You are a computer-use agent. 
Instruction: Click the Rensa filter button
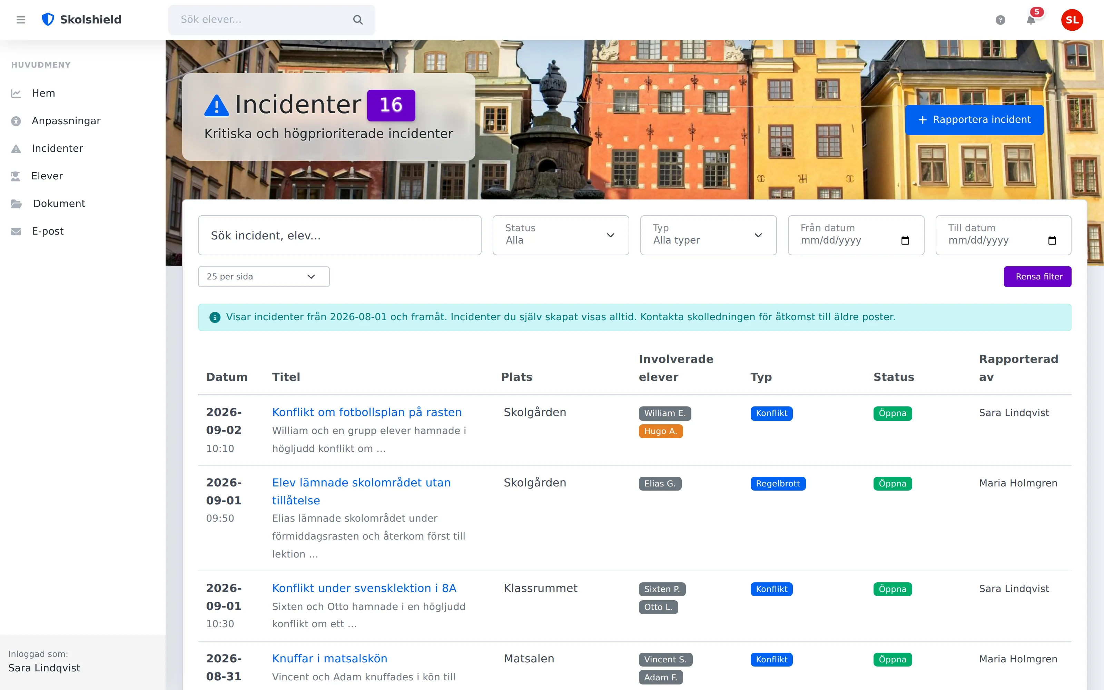pyautogui.click(x=1038, y=277)
